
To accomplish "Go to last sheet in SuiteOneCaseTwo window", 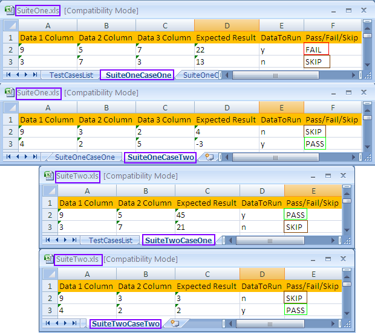I will (35, 157).
